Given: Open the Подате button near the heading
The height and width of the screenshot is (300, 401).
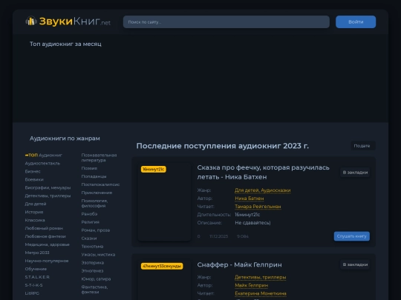Looking at the screenshot, I should (362, 146).
